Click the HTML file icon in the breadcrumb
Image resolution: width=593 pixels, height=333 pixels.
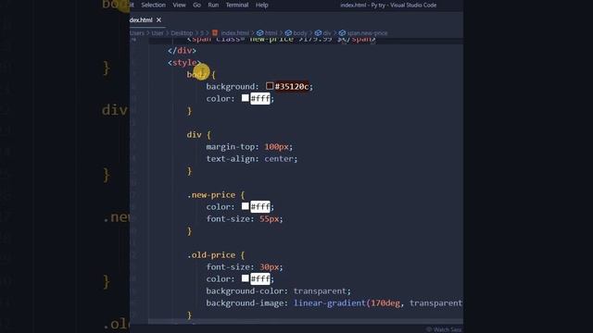coord(215,33)
